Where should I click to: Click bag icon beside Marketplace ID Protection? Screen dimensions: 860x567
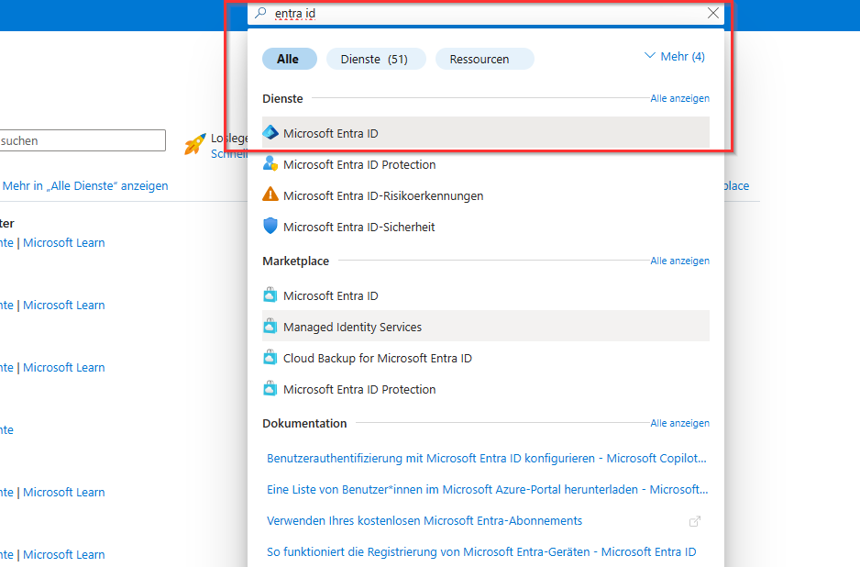pyautogui.click(x=270, y=389)
